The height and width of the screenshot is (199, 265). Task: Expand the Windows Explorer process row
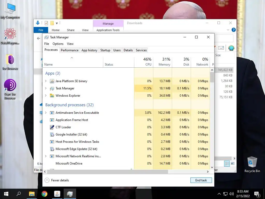click(x=46, y=96)
